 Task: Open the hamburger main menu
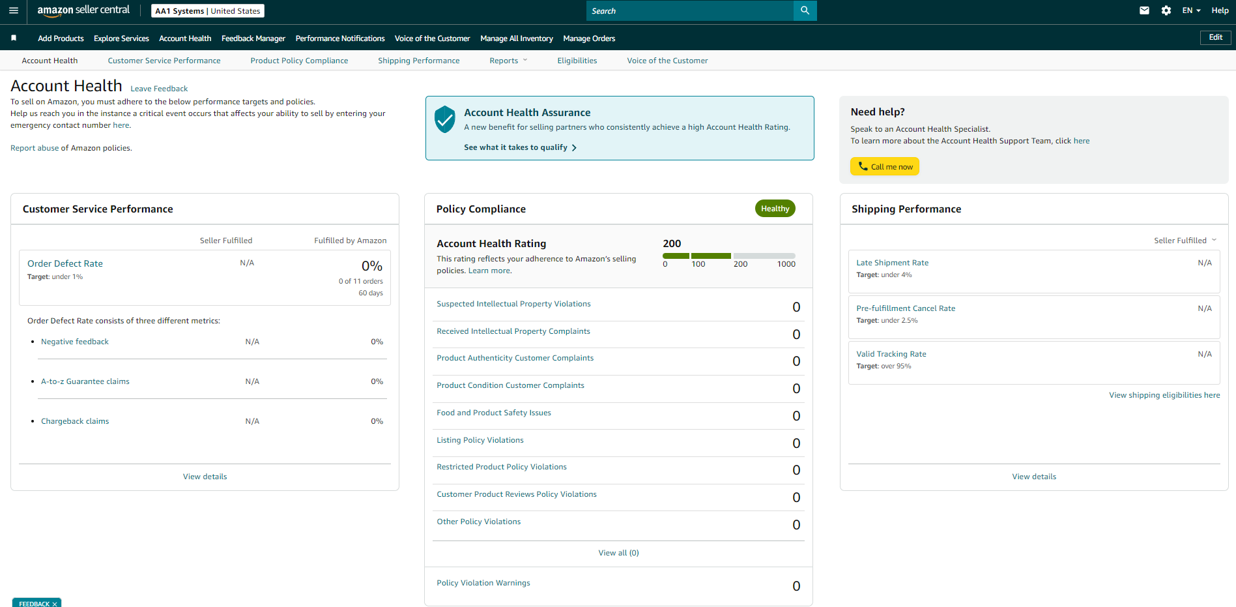[x=13, y=10]
